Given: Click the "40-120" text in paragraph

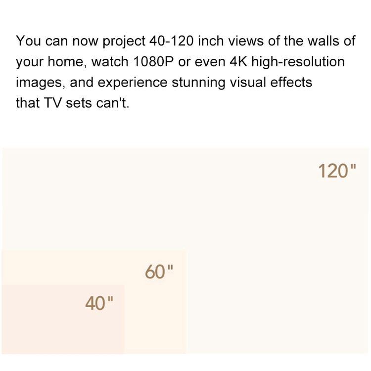Looking at the screenshot, I should [171, 41].
